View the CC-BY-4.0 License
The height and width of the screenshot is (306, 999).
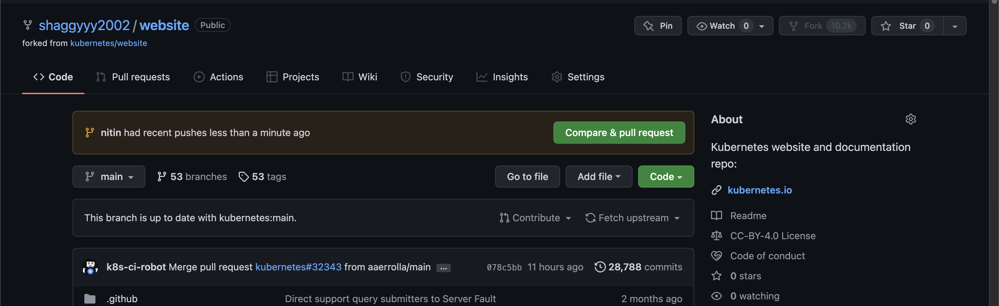tap(772, 236)
